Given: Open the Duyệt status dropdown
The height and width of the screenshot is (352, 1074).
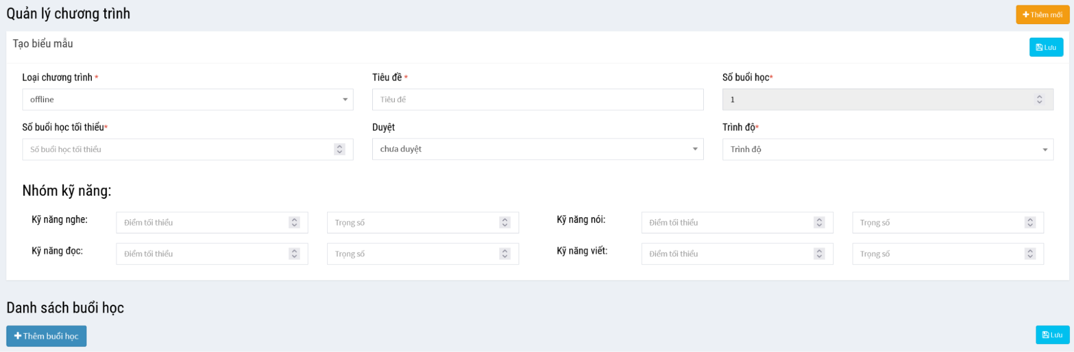Looking at the screenshot, I should [x=537, y=149].
